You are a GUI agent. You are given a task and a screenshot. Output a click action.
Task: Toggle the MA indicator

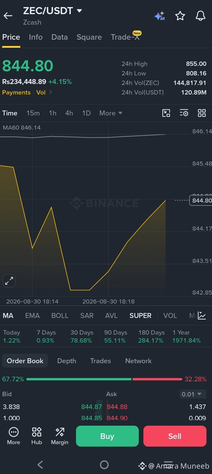[8, 316]
